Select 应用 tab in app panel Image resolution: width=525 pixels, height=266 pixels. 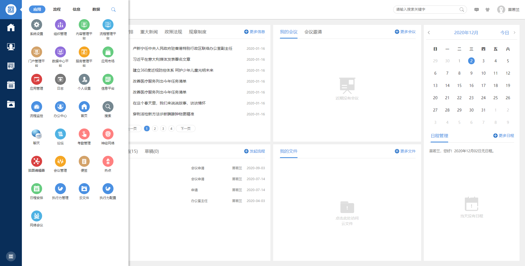coord(37,9)
